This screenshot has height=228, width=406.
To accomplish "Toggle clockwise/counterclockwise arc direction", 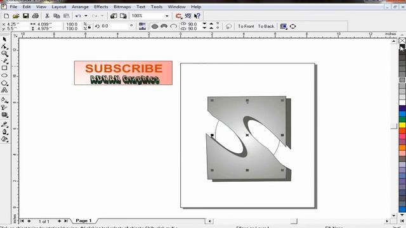I will coord(228,27).
